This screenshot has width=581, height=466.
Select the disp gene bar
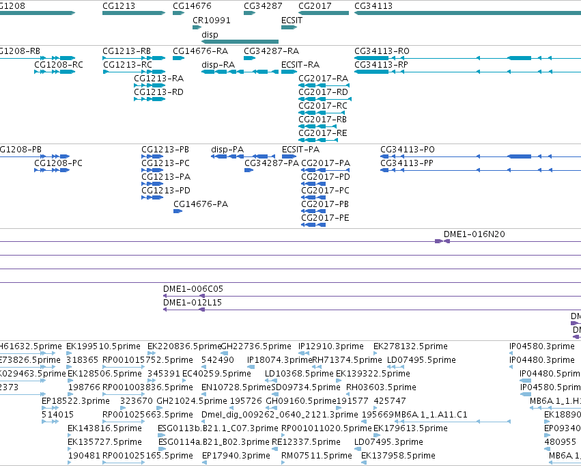(240, 42)
